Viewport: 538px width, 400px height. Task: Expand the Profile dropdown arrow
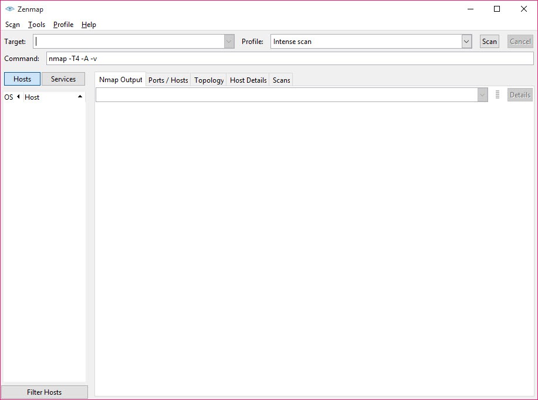pos(466,42)
